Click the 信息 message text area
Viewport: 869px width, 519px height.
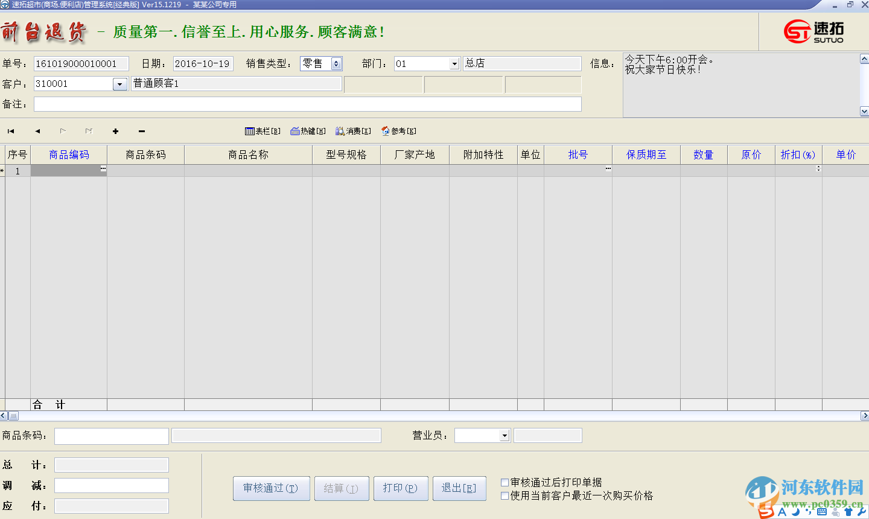tap(741, 85)
